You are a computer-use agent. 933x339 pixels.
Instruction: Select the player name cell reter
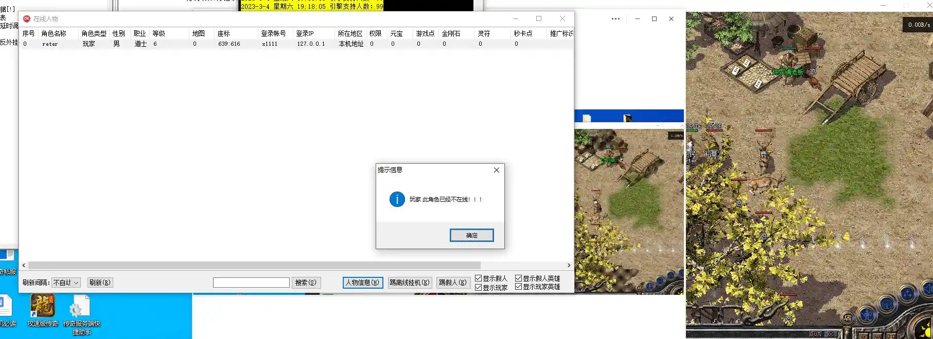coord(50,44)
